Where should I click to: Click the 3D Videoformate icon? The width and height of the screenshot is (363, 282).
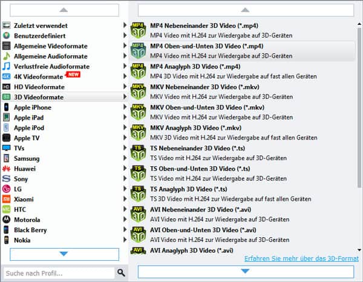click(6, 97)
